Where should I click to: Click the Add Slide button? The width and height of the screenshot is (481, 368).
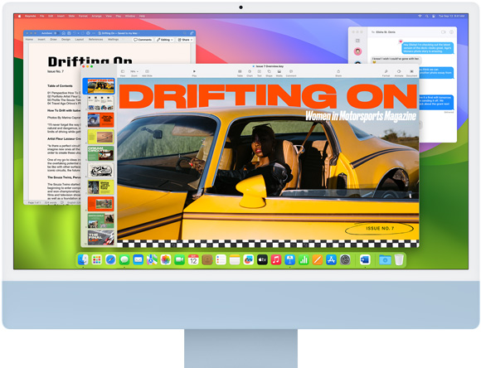coord(147,73)
